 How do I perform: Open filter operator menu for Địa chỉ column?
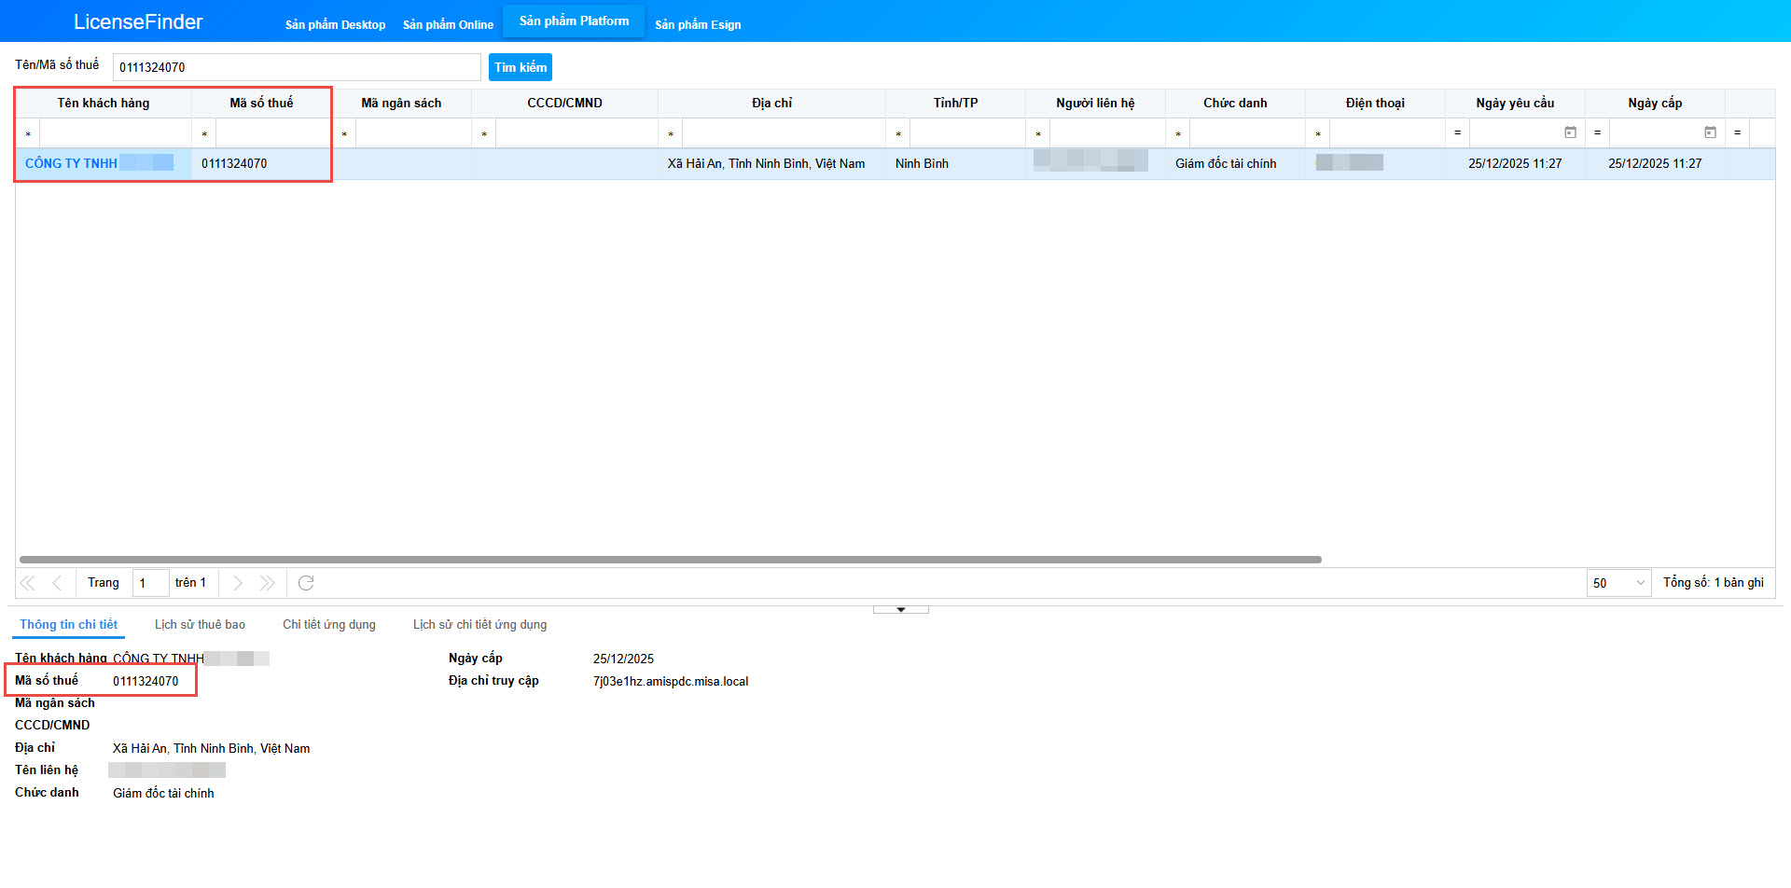pyautogui.click(x=671, y=134)
